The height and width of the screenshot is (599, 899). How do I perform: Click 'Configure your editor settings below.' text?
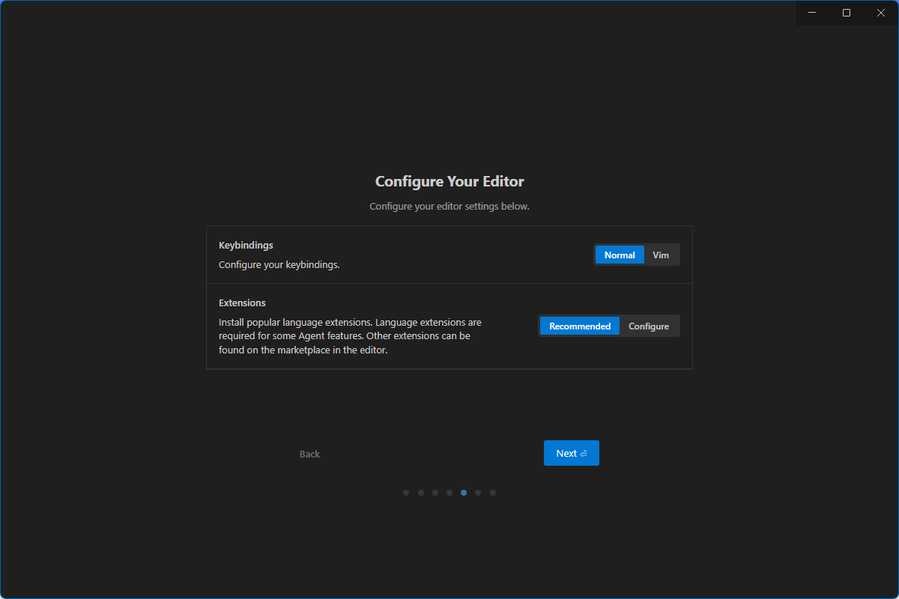pyautogui.click(x=449, y=206)
